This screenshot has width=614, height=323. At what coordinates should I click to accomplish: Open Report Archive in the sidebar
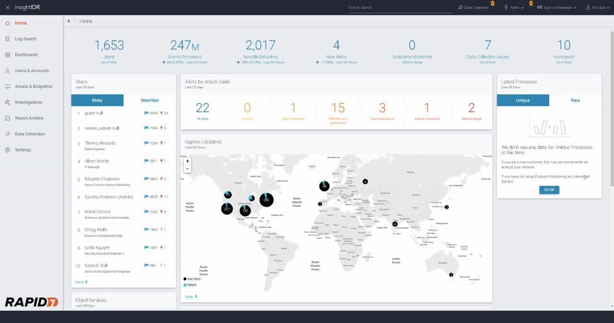click(x=29, y=118)
